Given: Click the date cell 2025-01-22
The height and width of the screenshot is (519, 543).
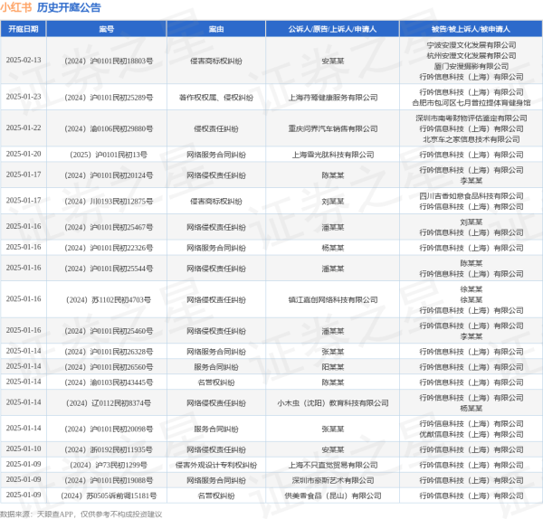Looking at the screenshot, I should [x=24, y=127].
